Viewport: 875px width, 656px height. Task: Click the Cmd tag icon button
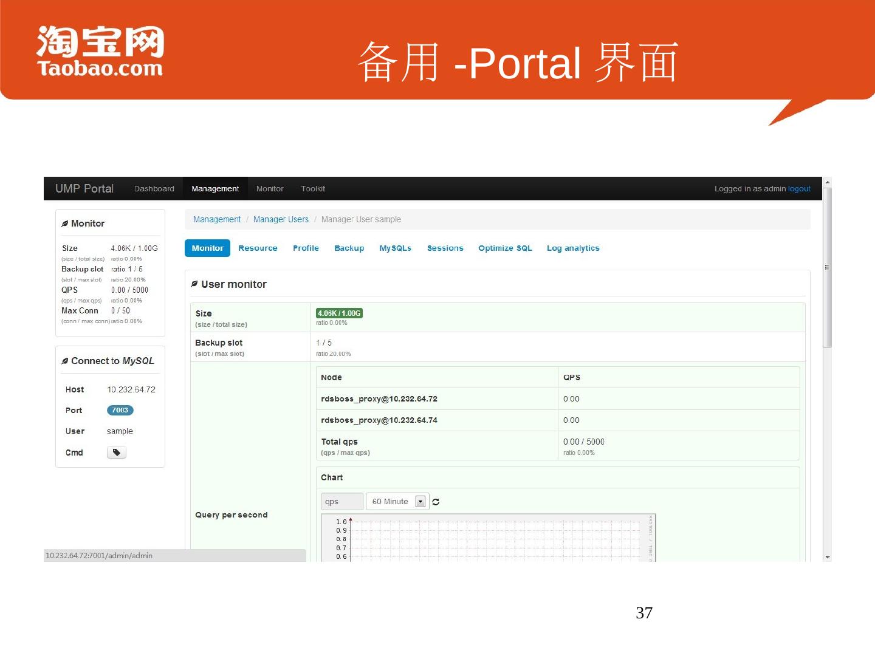tap(116, 453)
